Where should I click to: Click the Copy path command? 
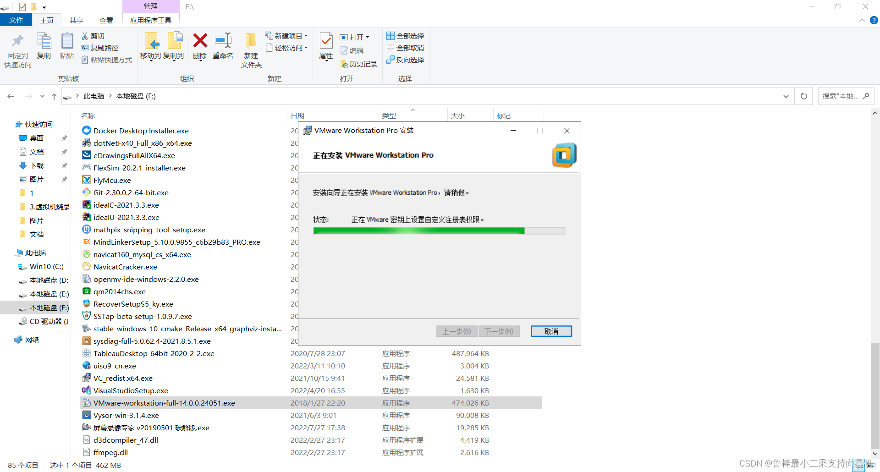click(100, 48)
